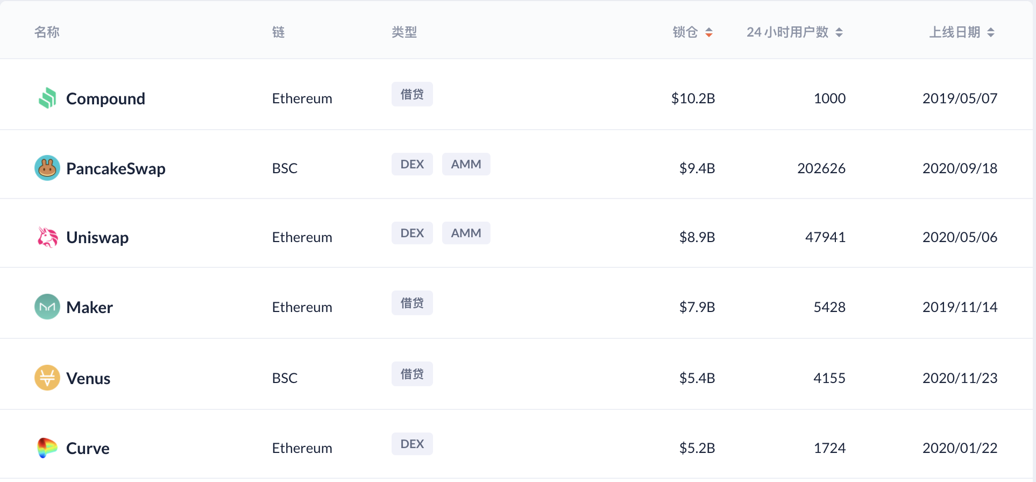Click the Venus orange logo icon

[x=47, y=378]
